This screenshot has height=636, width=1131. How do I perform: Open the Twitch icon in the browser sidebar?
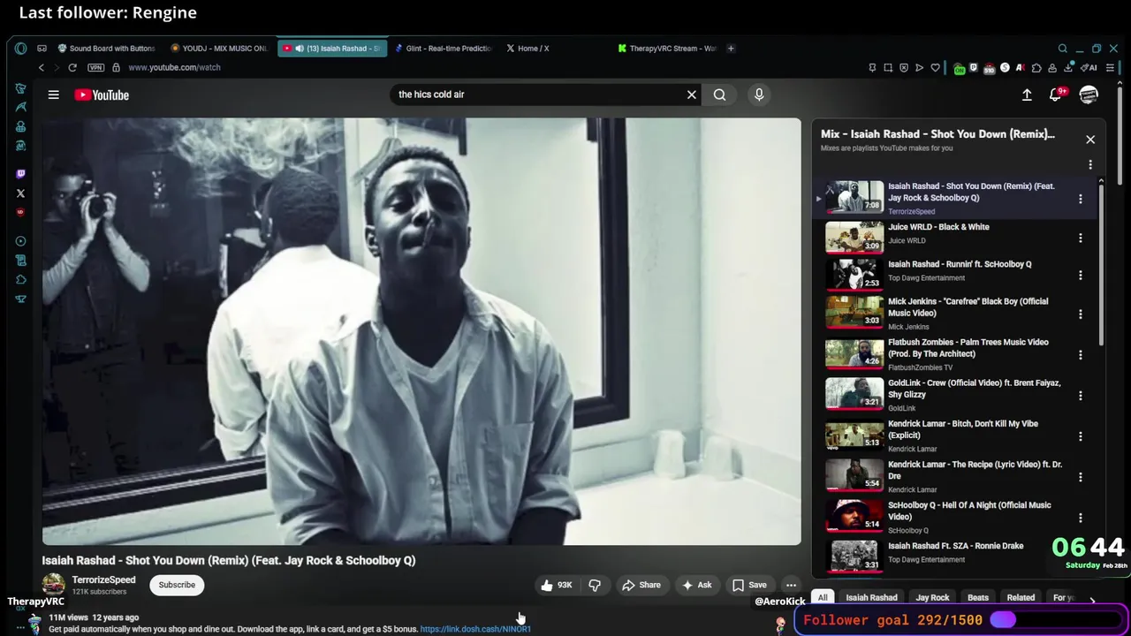click(x=20, y=174)
